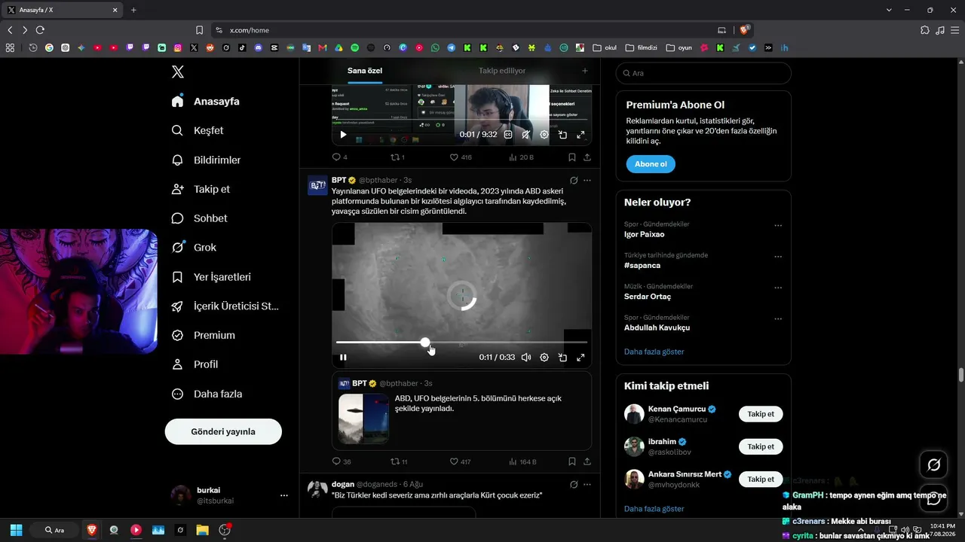
Task: Focus the Ara search field on X
Action: point(703,73)
